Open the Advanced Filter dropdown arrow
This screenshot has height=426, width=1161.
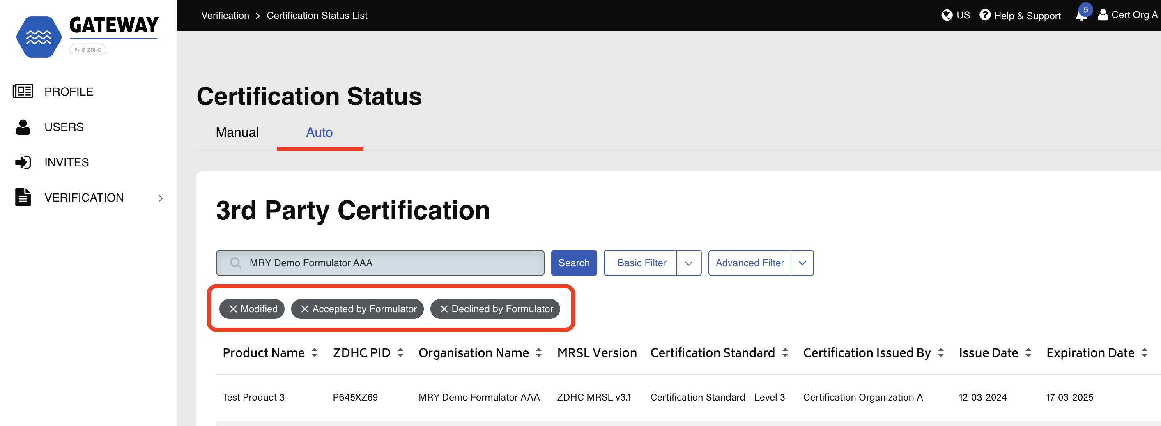pyautogui.click(x=802, y=263)
